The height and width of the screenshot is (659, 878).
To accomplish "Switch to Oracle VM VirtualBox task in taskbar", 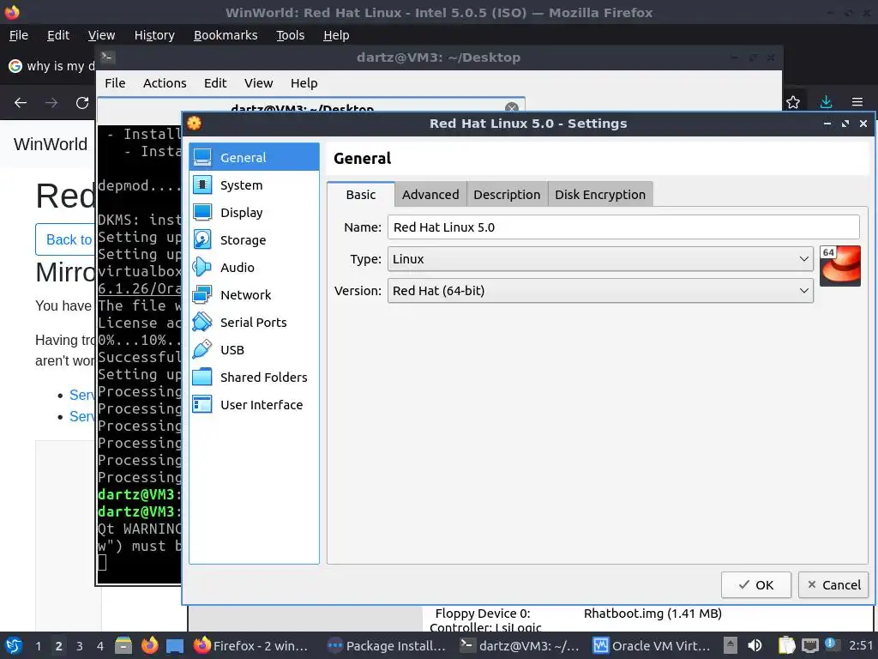I will (652, 645).
